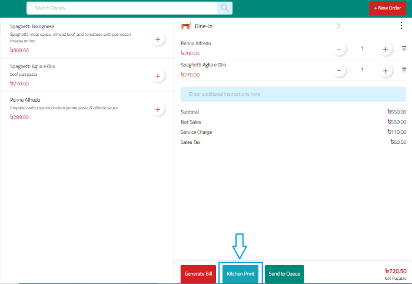The width and height of the screenshot is (412, 284).
Task: Decrease Penne Alfredo quantity in order
Action: (339, 49)
